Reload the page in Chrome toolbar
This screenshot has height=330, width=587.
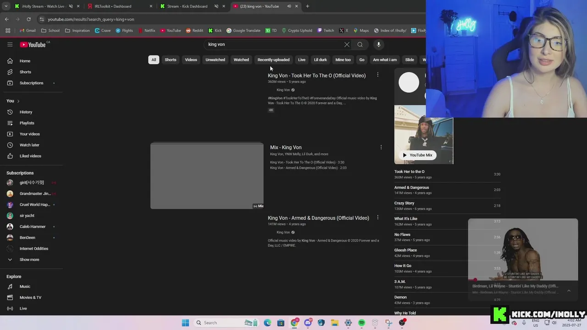[x=28, y=19]
